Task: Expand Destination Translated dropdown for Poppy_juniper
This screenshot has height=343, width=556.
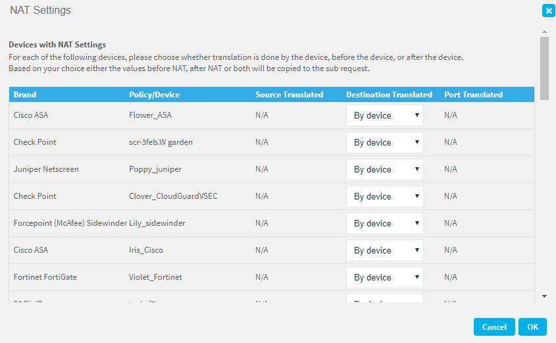Action: [384, 170]
